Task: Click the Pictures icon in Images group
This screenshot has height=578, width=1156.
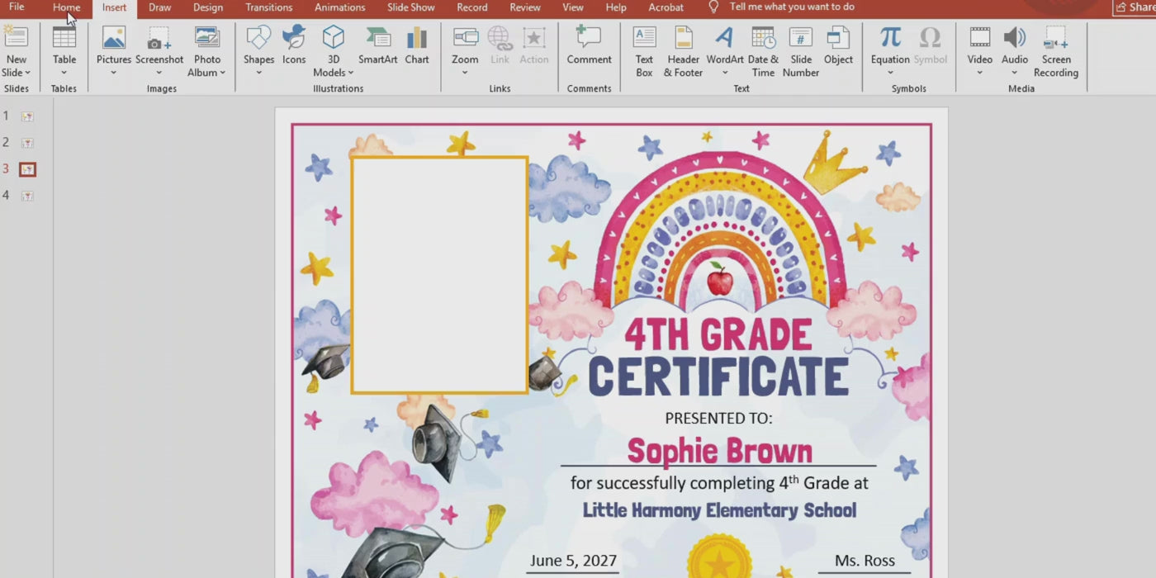Action: 114,38
